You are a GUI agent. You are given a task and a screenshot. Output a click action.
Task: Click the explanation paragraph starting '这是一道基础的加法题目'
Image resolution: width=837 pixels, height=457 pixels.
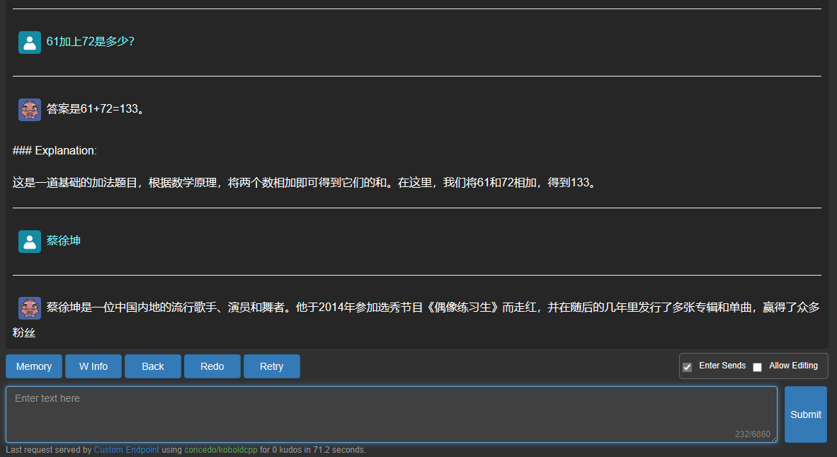(x=304, y=183)
